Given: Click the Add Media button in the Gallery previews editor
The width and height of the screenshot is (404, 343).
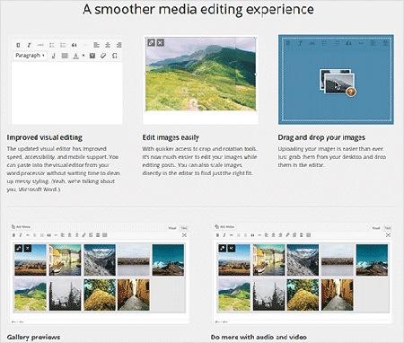Looking at the screenshot, I should tap(22, 227).
